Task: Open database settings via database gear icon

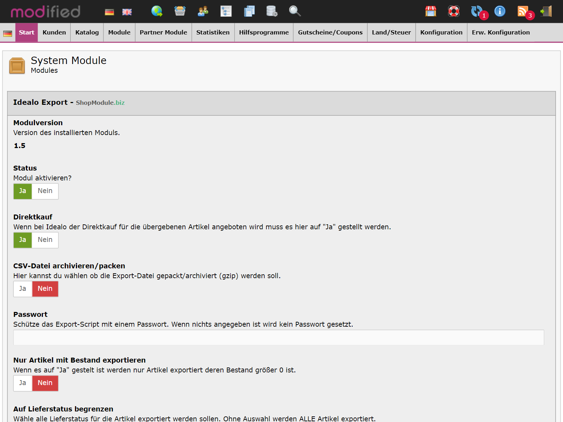Action: pos(272,12)
